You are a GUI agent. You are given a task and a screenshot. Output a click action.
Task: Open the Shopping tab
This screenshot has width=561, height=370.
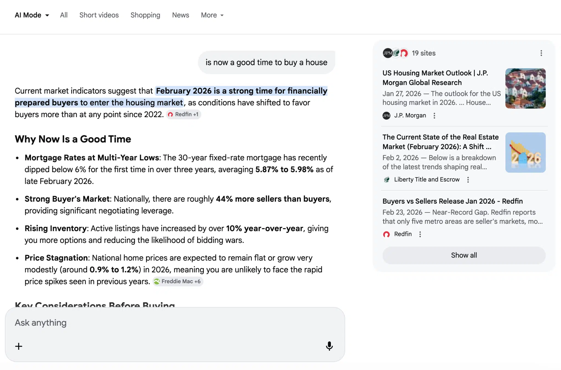tap(145, 15)
